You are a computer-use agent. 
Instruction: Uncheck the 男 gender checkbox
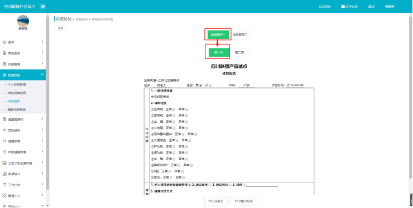pos(200,85)
